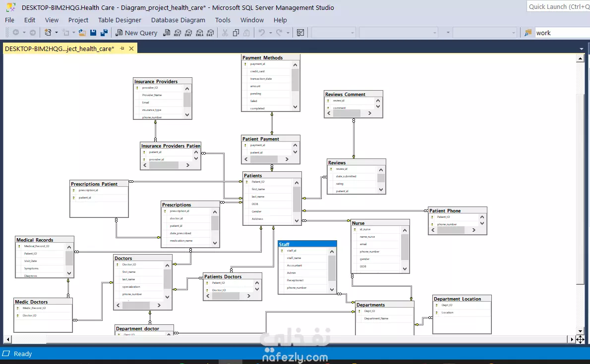590x364 pixels.
Task: Open the Tools menu
Action: tap(223, 20)
